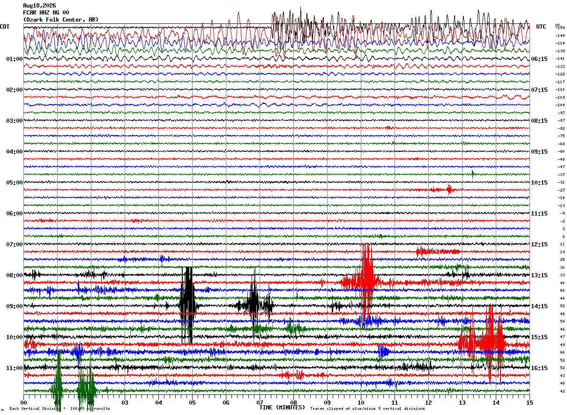Select minute tick label 15 on bottom axis
The image size is (567, 415).
[529, 402]
